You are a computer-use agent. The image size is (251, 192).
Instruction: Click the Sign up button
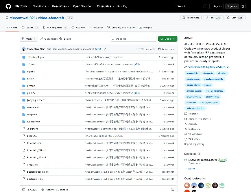coord(232,6)
